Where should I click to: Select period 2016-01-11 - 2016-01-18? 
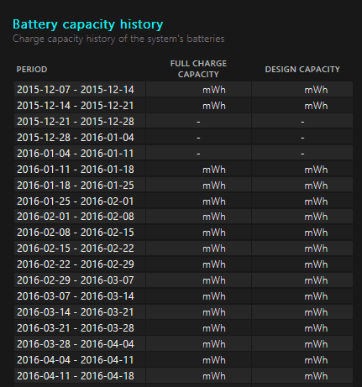76,170
